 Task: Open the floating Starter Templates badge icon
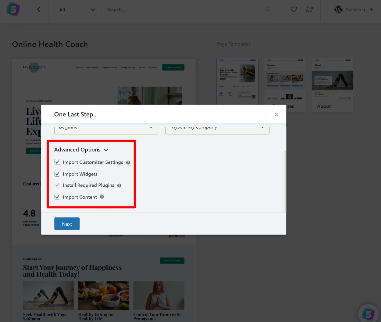[368, 314]
